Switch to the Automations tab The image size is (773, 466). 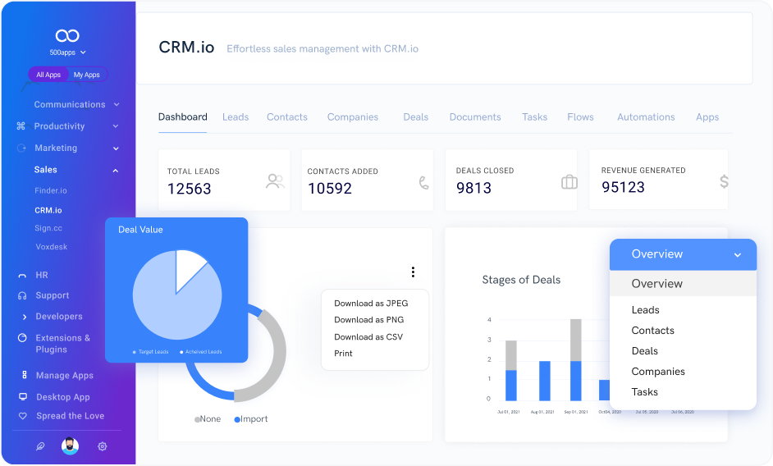point(646,116)
